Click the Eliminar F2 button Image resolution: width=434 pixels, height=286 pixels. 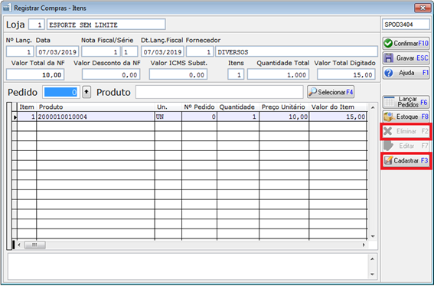(406, 131)
